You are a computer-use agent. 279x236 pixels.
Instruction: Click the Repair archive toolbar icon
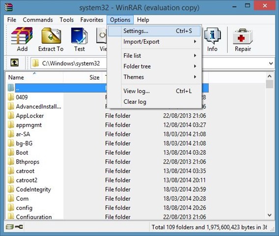click(x=243, y=36)
